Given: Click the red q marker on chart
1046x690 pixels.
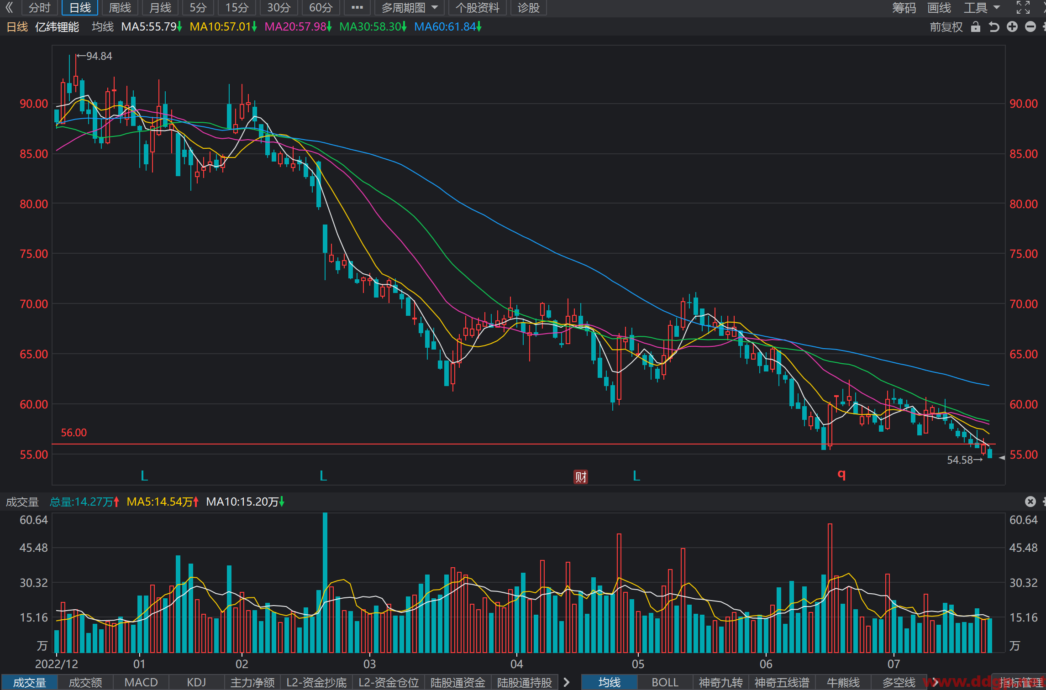Looking at the screenshot, I should (841, 475).
